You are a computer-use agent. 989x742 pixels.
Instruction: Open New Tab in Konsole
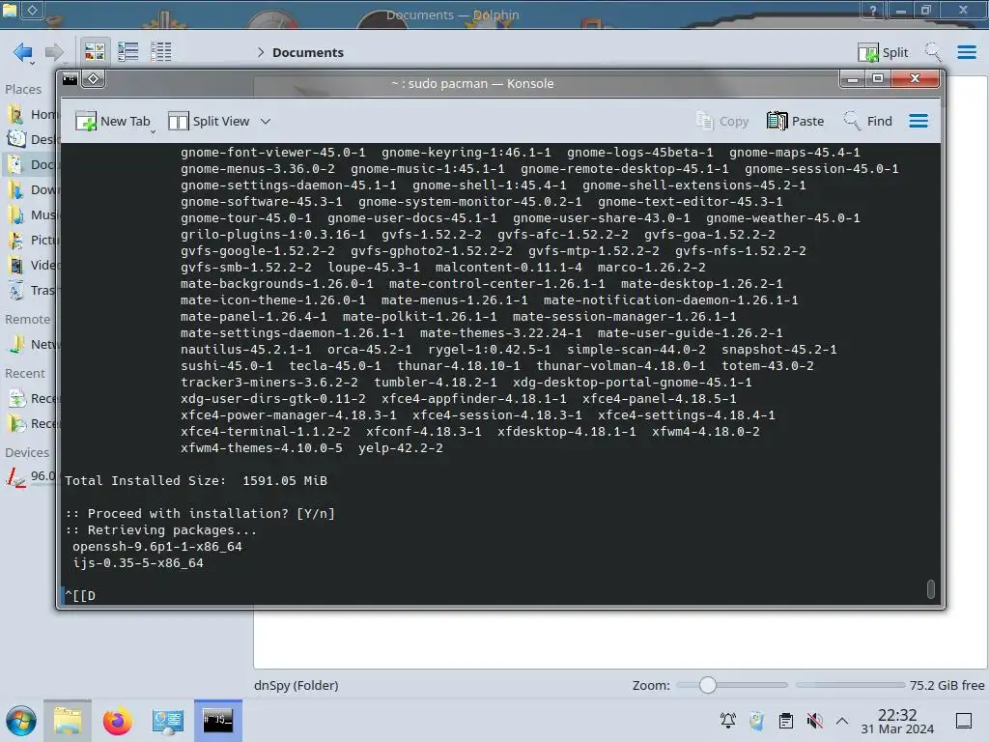(x=112, y=121)
